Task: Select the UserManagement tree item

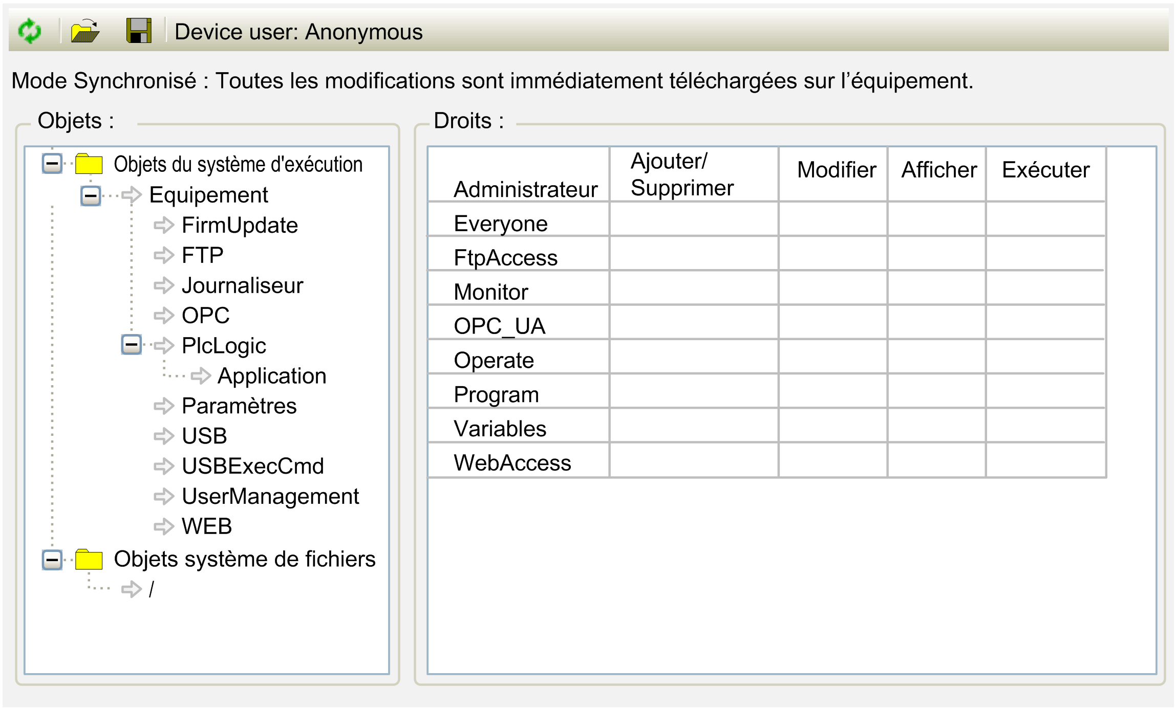Action: point(270,496)
